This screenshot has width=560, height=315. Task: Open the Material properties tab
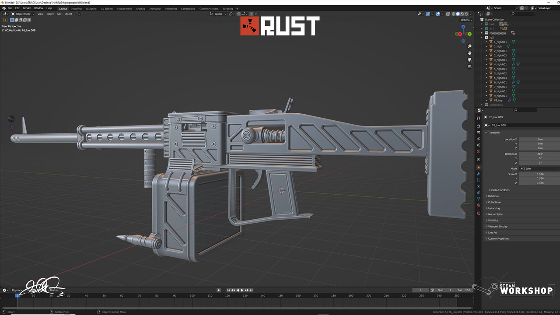[479, 205]
